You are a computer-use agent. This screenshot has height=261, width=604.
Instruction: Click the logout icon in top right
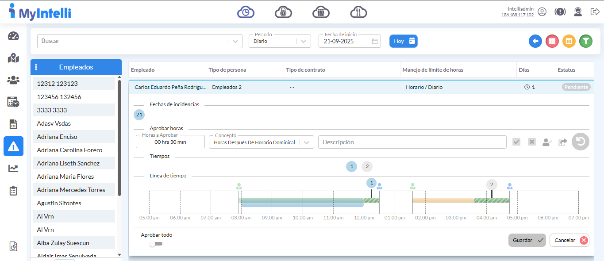(x=595, y=12)
